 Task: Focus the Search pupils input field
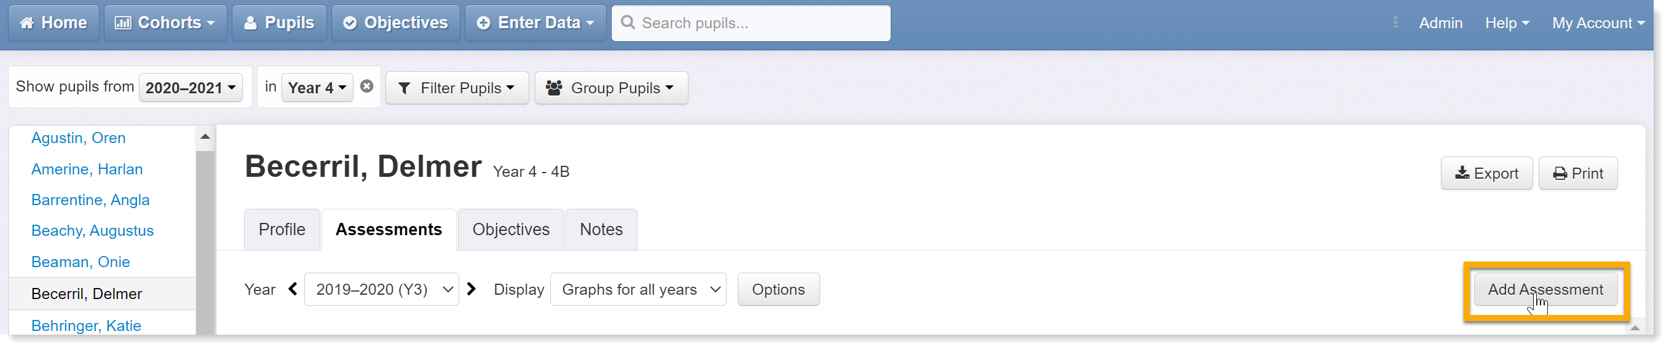pos(751,23)
